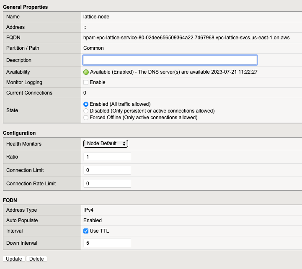The height and width of the screenshot is (269, 302).
Task: Uncheck the Use TTL checkbox
Action: (86, 231)
